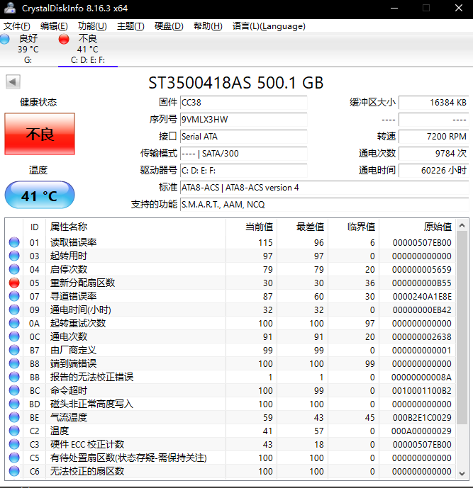Close the CrystalDiskInfo window
473x488 pixels.
click(x=459, y=8)
